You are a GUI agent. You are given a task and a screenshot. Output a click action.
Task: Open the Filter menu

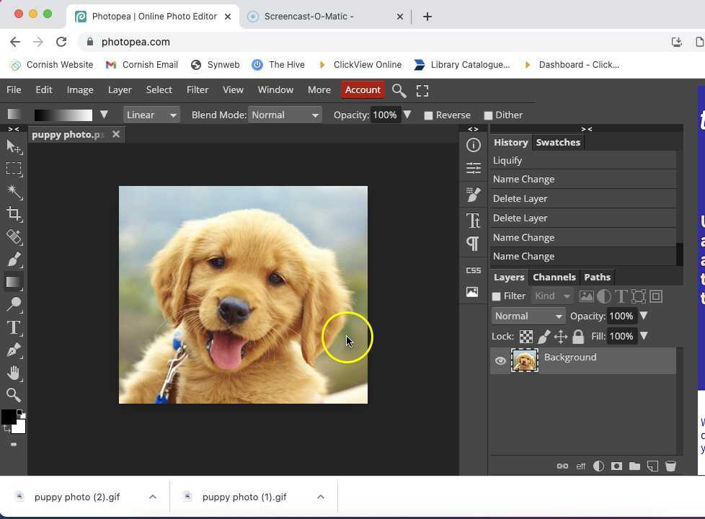click(x=198, y=89)
